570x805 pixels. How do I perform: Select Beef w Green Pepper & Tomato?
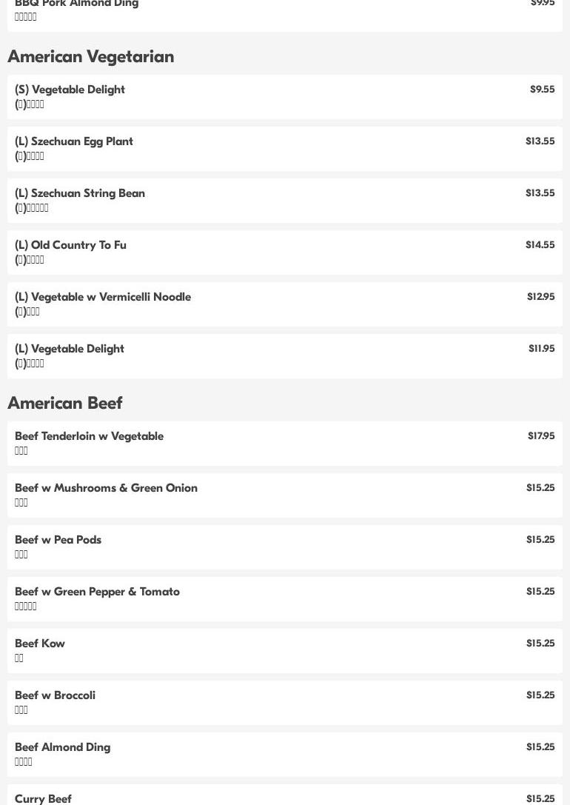pyautogui.click(x=285, y=599)
